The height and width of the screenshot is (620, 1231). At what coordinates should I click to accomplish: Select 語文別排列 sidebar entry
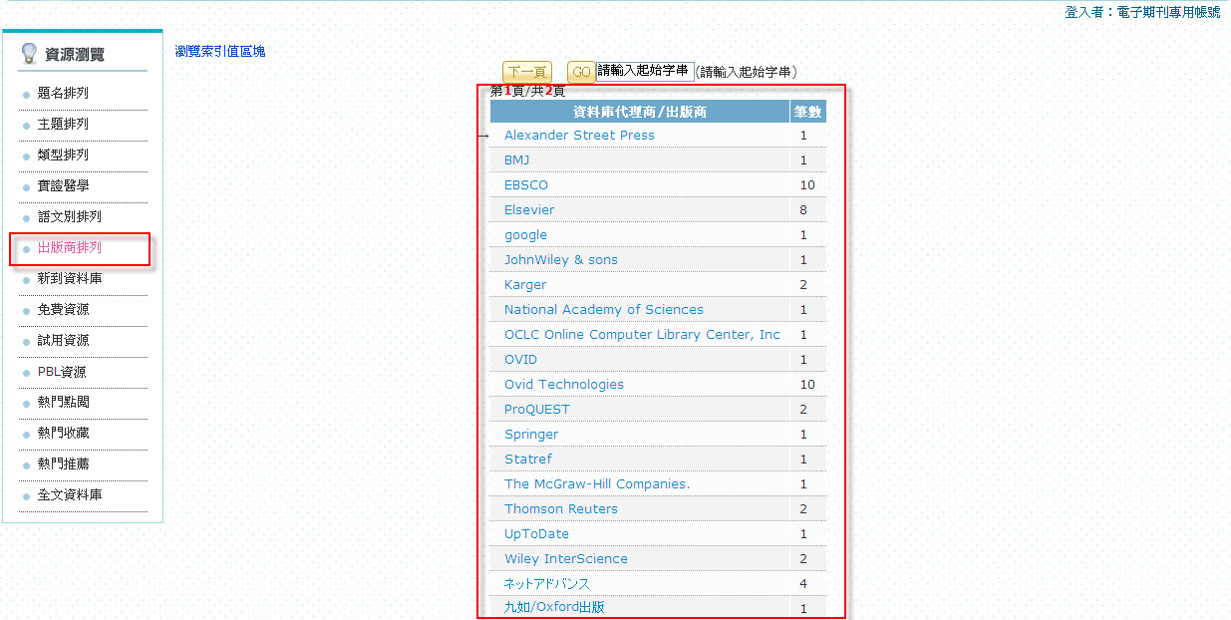[69, 216]
